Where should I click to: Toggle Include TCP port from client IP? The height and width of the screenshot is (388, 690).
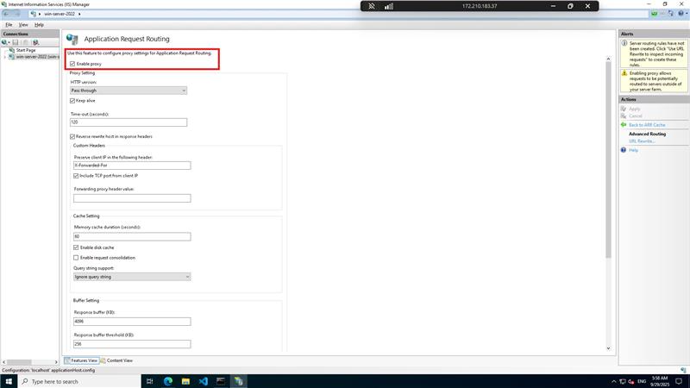click(76, 176)
